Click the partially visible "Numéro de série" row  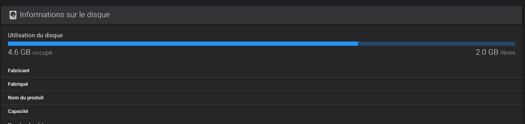click(x=261, y=121)
